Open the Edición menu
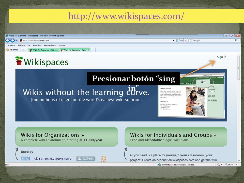This screenshot has height=183, width=244. click(21, 45)
